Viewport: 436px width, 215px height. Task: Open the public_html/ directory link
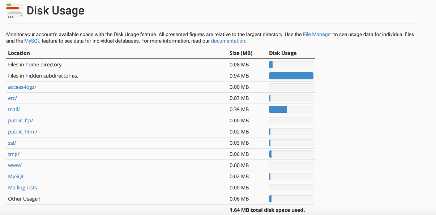23,132
